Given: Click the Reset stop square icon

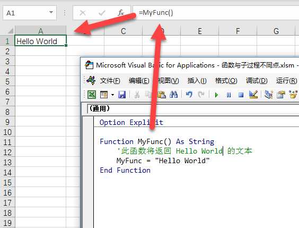Looking at the screenshot, I should click(241, 95).
